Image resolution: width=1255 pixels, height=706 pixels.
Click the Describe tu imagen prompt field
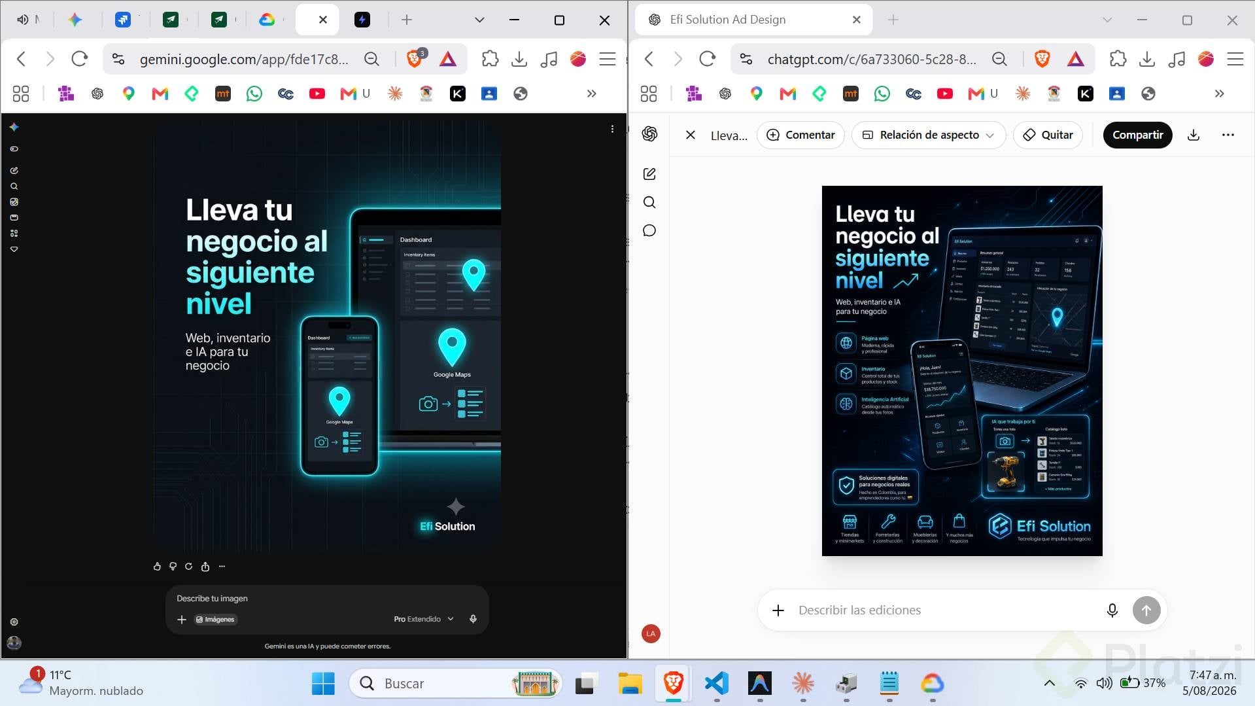[x=327, y=599]
